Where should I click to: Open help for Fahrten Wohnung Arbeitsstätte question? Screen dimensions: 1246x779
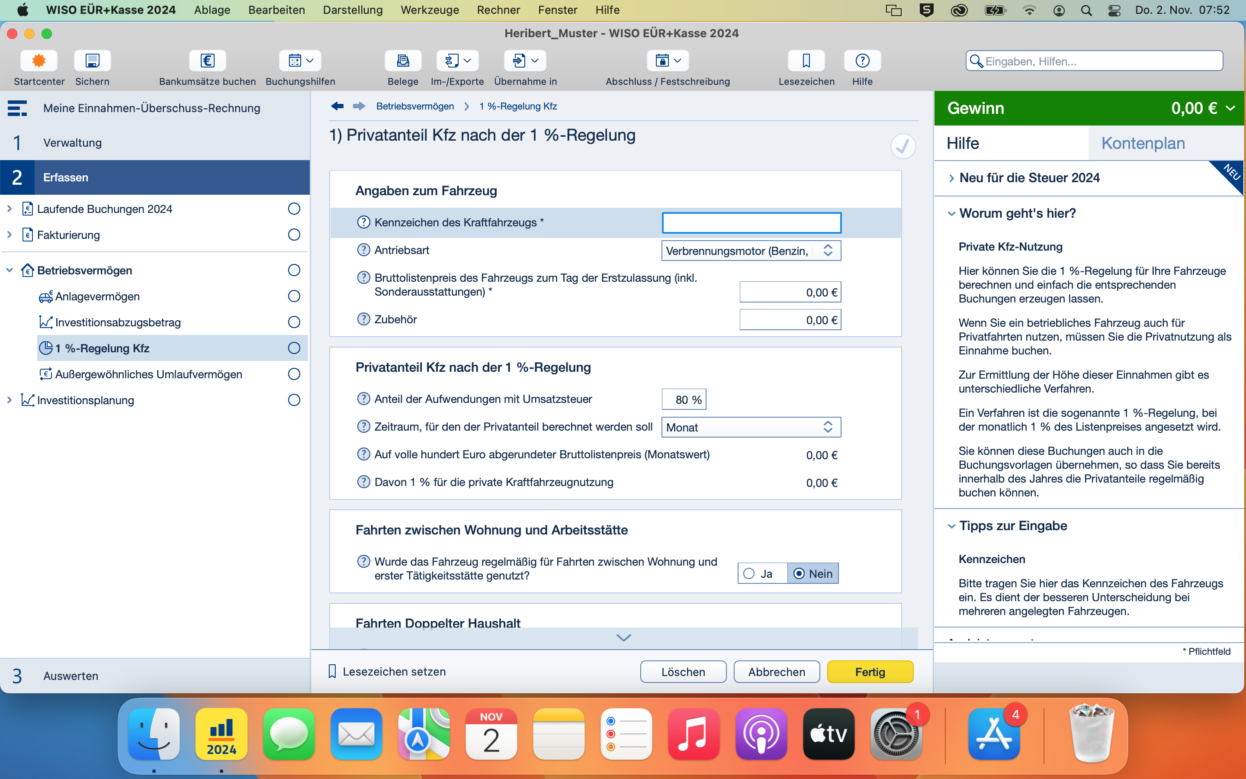pos(363,562)
